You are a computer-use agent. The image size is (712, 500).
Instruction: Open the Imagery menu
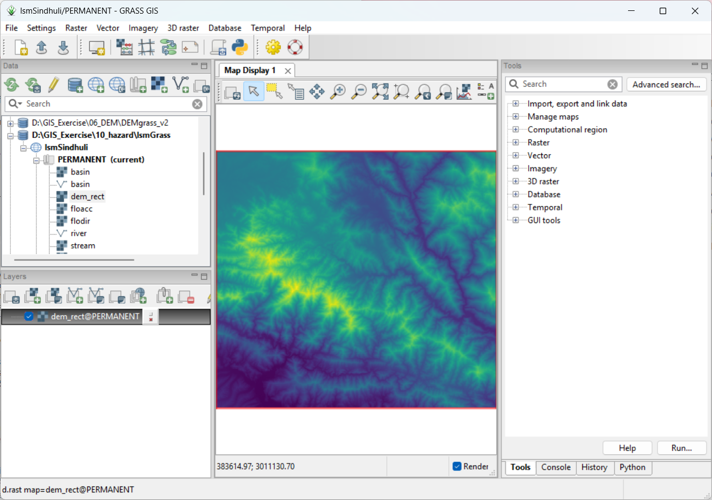click(143, 28)
